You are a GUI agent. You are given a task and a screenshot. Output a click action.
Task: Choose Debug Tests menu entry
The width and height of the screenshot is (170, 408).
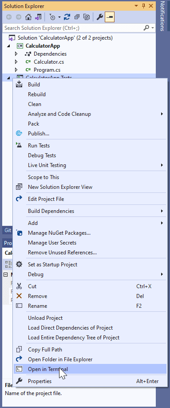(90, 155)
